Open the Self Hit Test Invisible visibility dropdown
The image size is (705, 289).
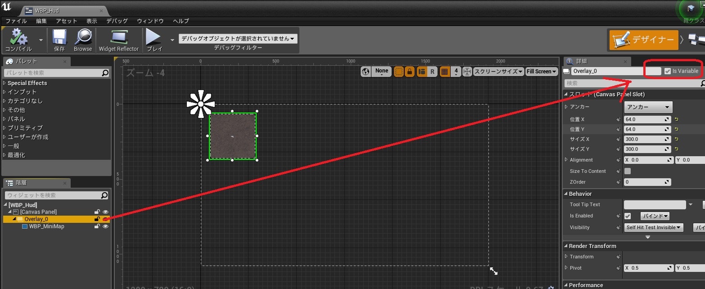[x=654, y=227]
